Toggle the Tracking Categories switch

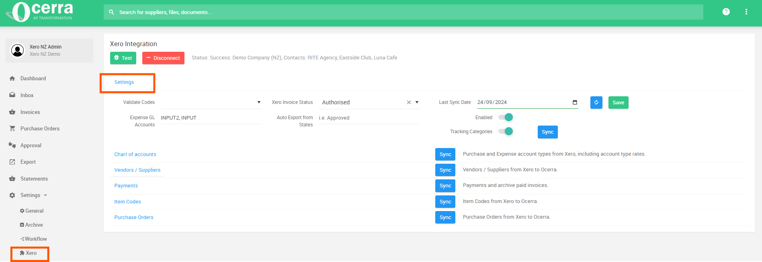[x=506, y=131]
